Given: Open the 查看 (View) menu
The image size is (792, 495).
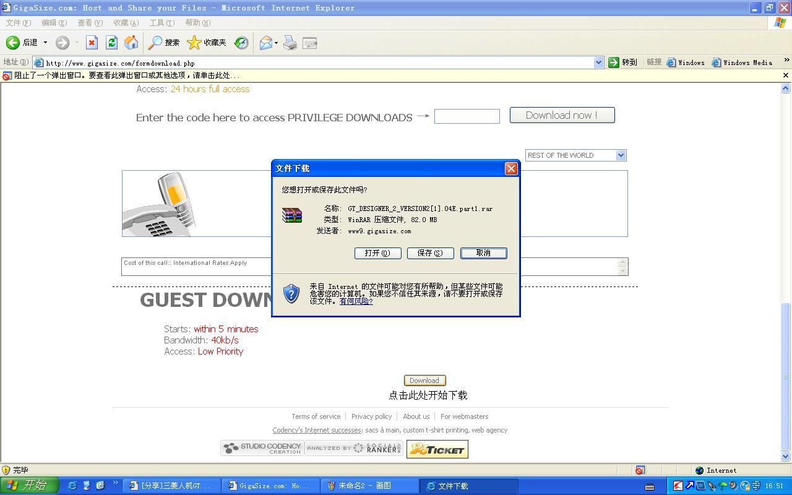Looking at the screenshot, I should pyautogui.click(x=90, y=23).
